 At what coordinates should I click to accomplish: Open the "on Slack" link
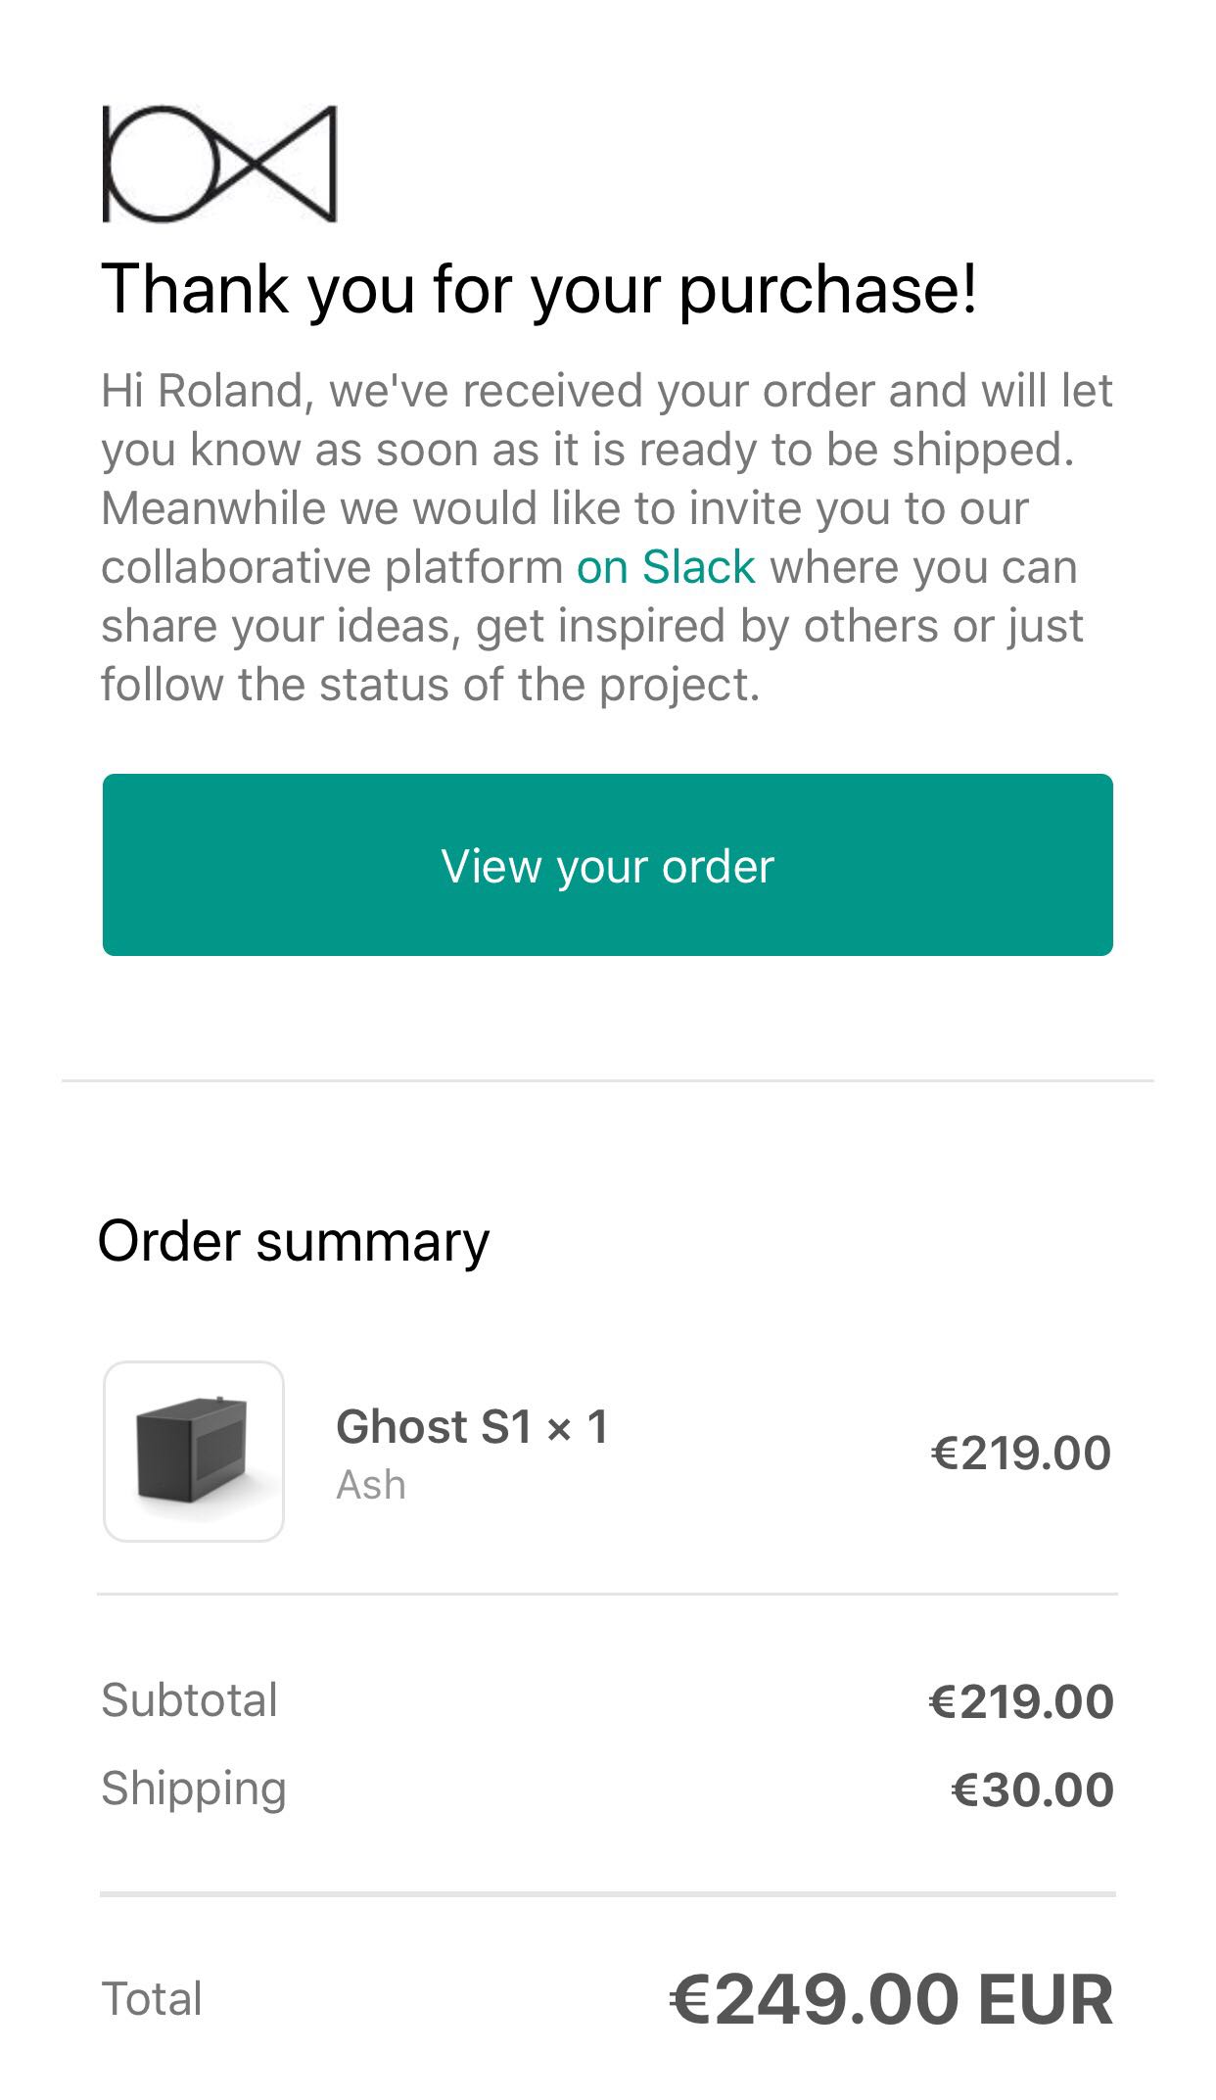(x=666, y=567)
